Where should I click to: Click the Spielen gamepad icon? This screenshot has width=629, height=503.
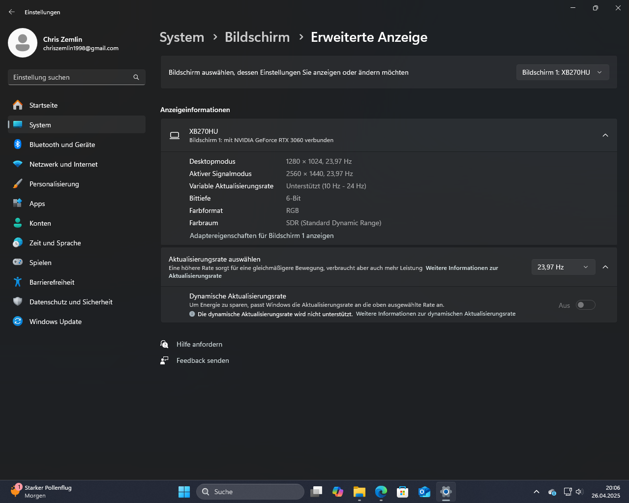[x=18, y=263]
